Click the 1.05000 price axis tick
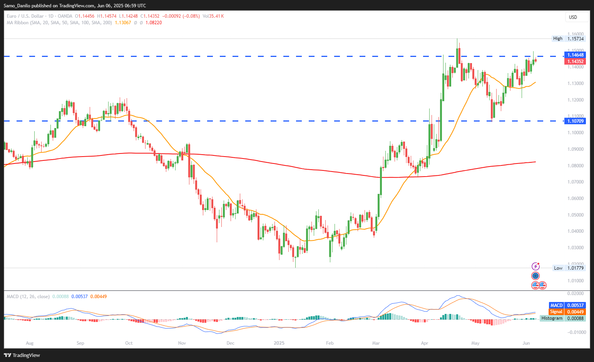 (x=576, y=215)
